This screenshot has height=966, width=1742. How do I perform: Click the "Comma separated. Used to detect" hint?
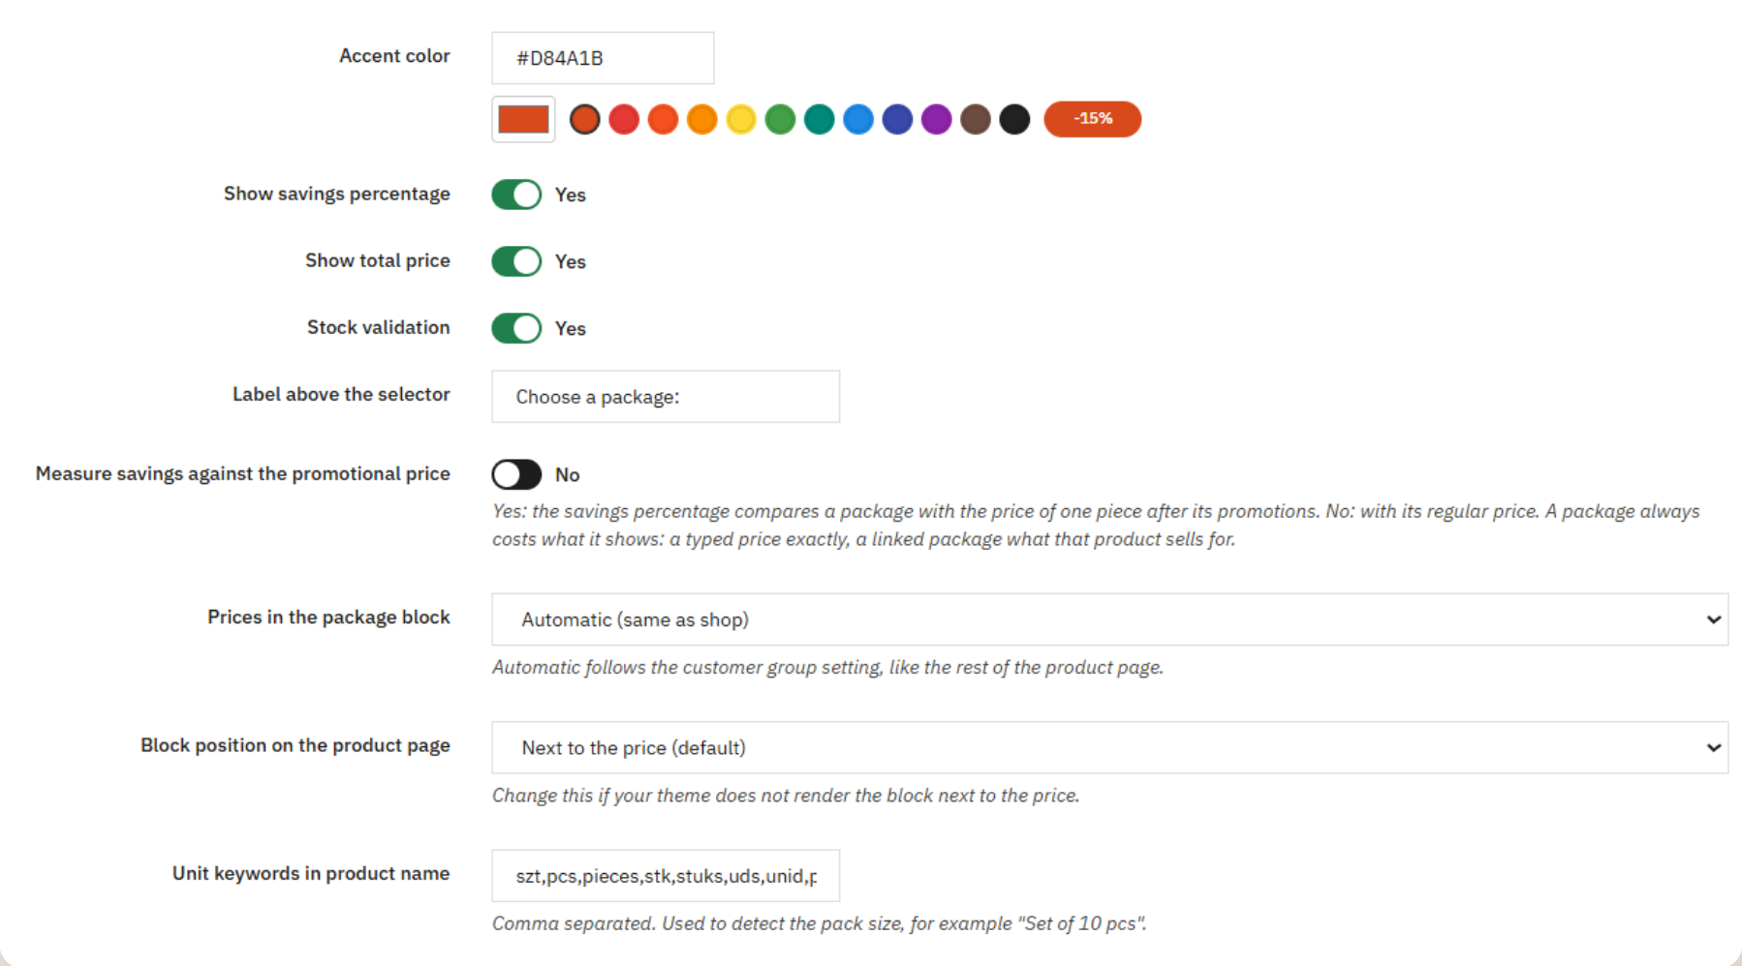[820, 923]
